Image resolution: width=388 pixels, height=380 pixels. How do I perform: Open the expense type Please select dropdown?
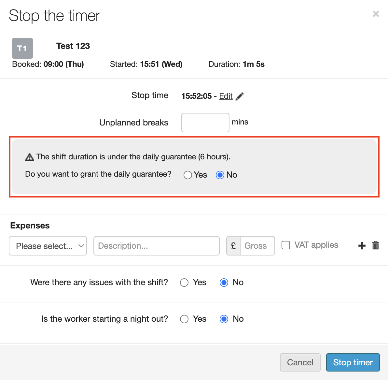click(48, 246)
